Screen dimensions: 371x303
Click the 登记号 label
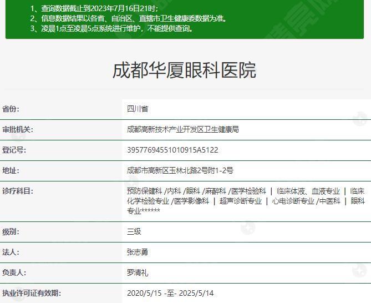coord(14,150)
